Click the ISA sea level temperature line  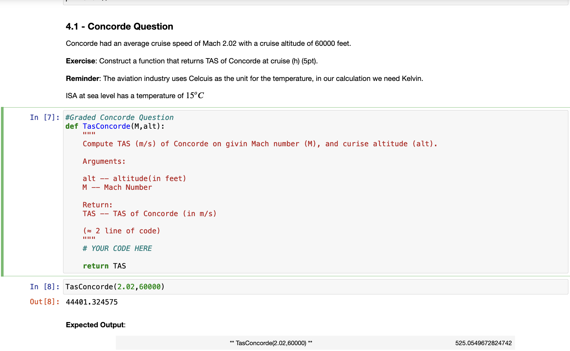135,95
